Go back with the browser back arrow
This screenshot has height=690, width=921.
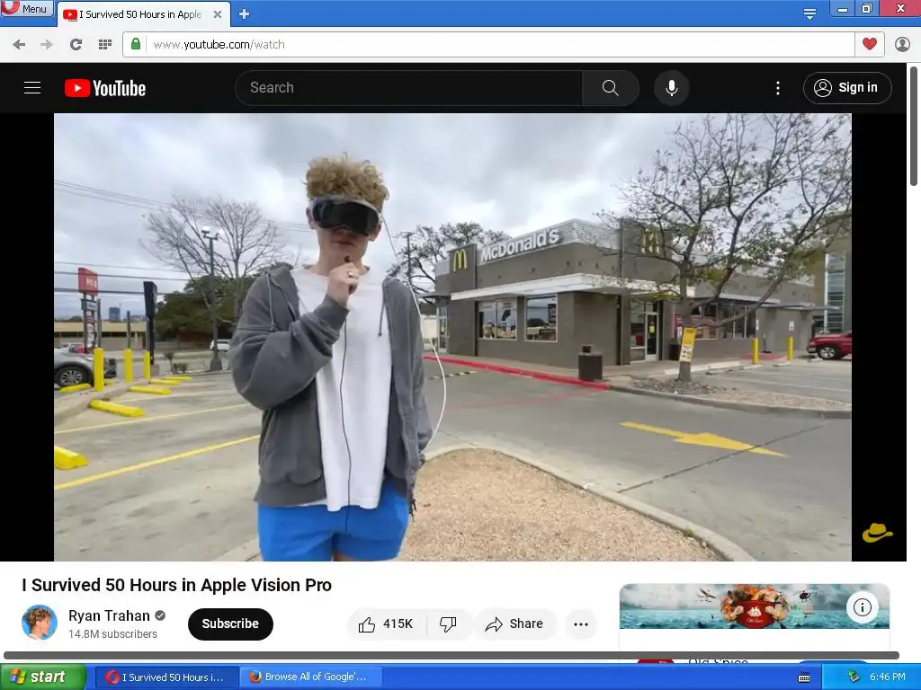point(19,45)
